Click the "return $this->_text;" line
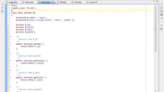Screen dimensions: 164x92 tap(32, 80)
